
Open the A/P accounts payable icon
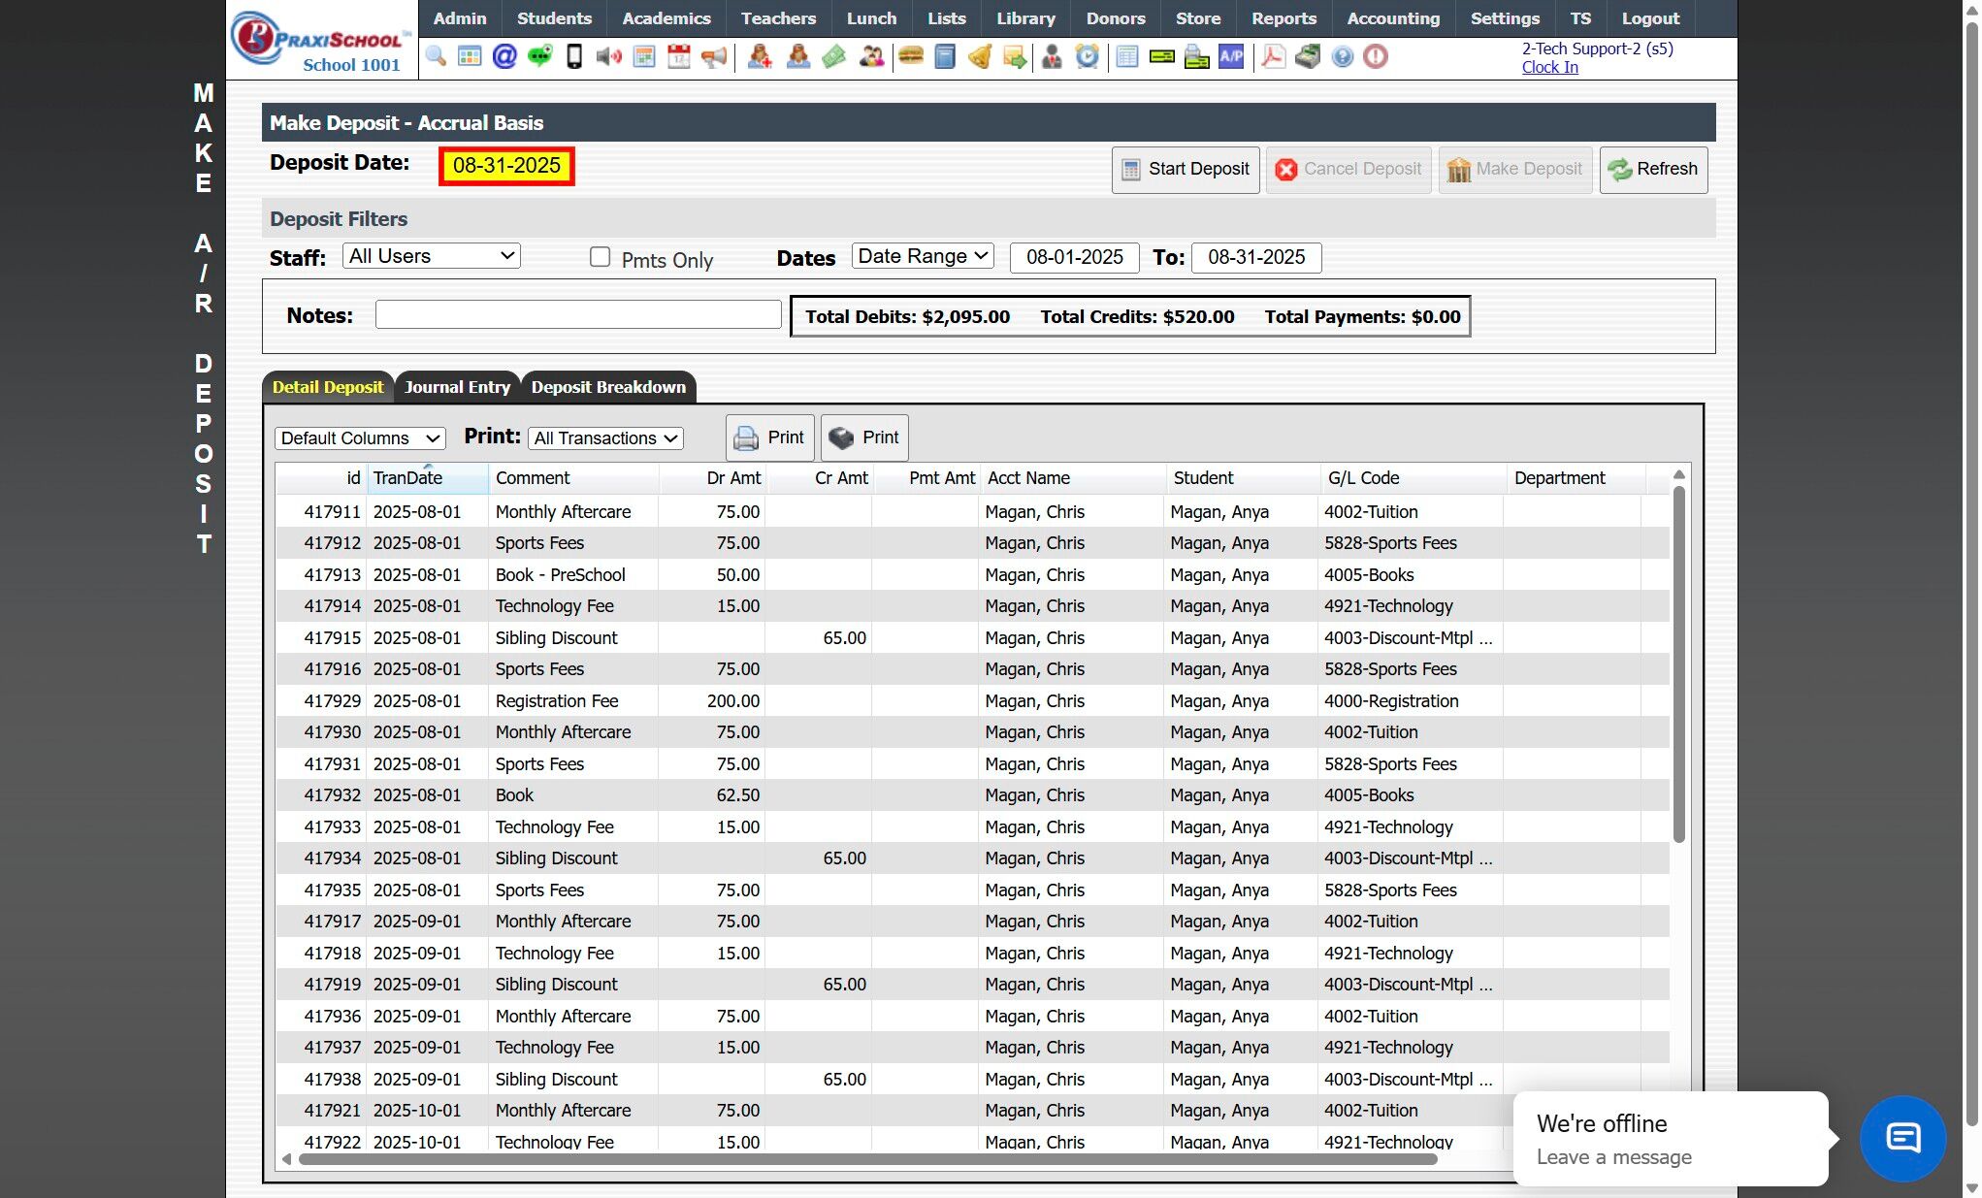(x=1231, y=57)
